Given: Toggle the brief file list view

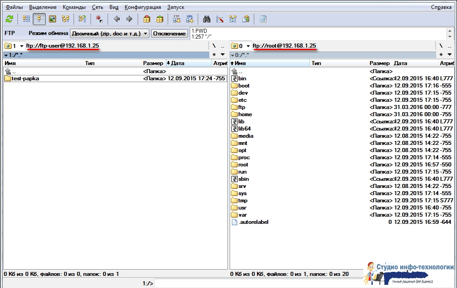Looking at the screenshot, I should [x=26, y=19].
